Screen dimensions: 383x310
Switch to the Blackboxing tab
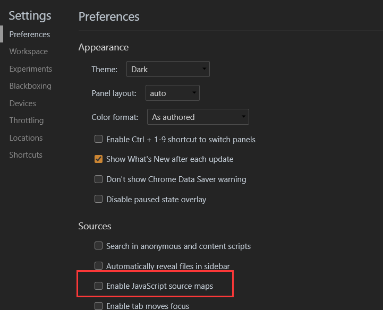click(x=30, y=86)
